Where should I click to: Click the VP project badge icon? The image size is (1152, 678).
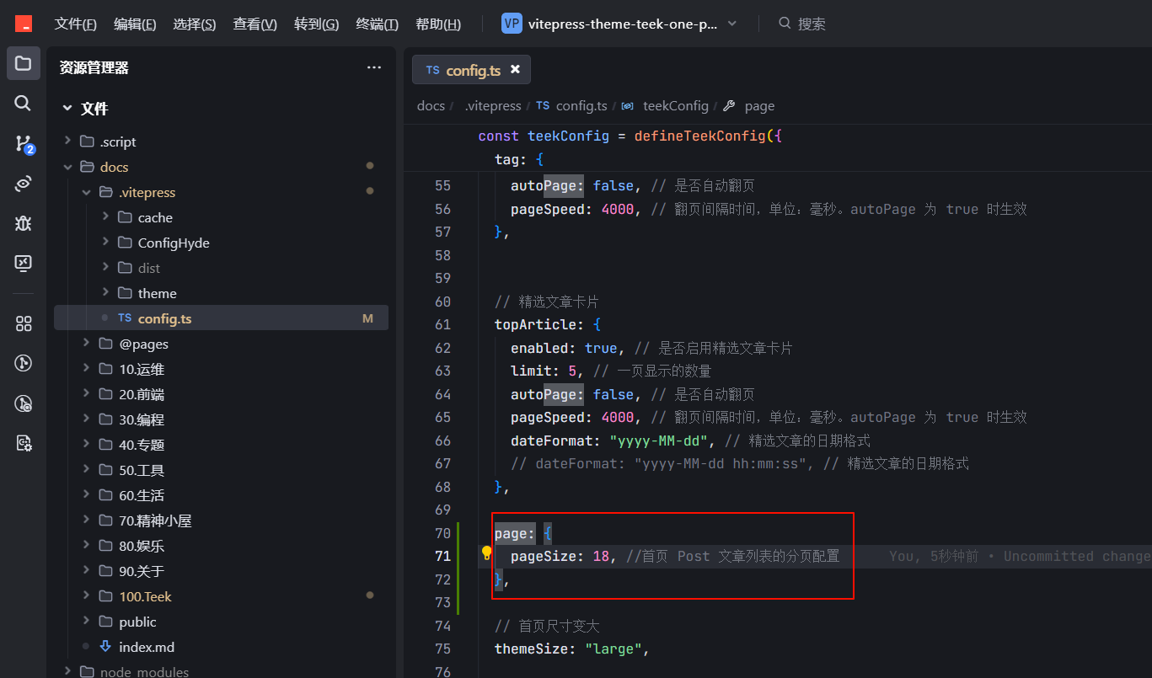511,24
